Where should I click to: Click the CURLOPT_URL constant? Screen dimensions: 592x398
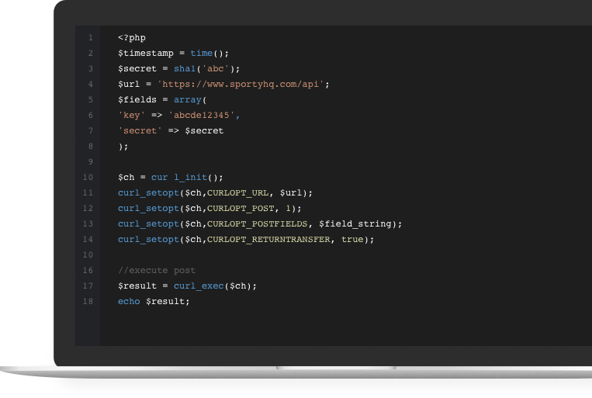[x=237, y=192]
